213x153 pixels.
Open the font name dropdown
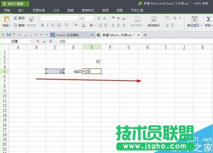78,18
